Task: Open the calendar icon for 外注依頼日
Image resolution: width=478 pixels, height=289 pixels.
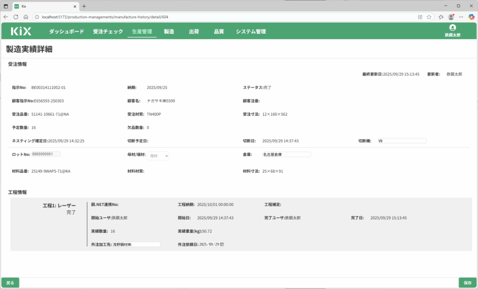Action: click(x=222, y=244)
